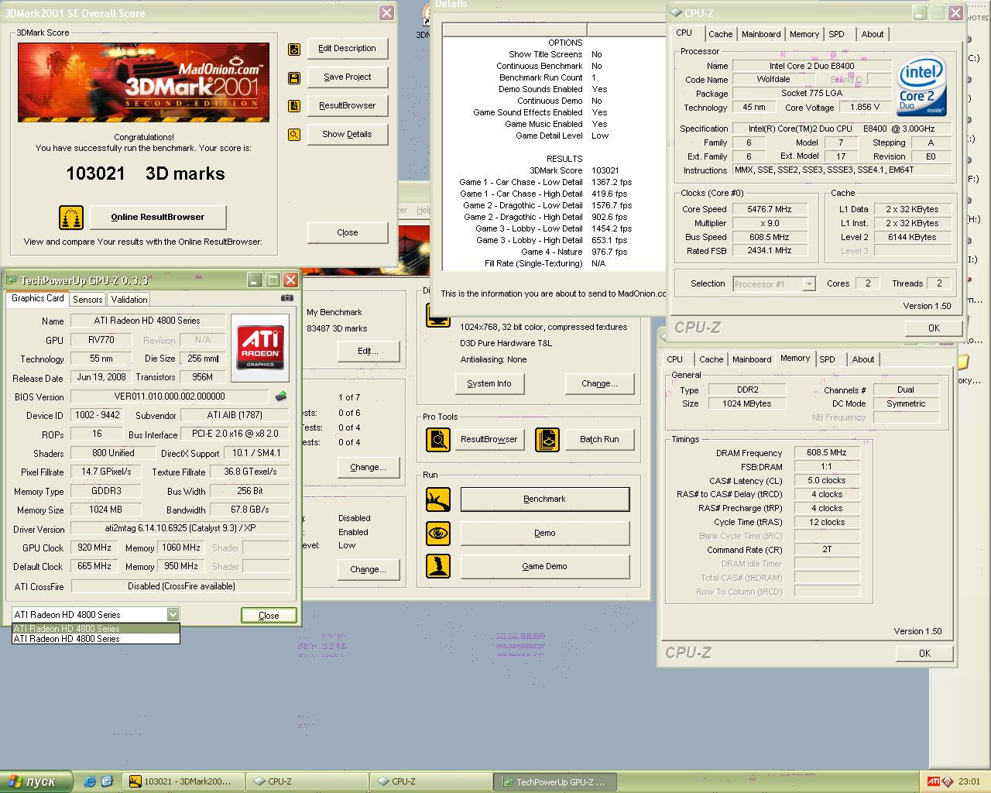Click the Game Demo button
The width and height of the screenshot is (991, 793).
[545, 566]
